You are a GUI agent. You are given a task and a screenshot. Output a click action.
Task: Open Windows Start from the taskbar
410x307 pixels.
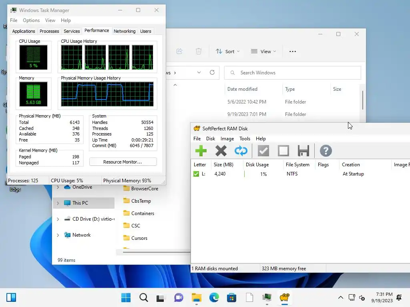pos(126,297)
